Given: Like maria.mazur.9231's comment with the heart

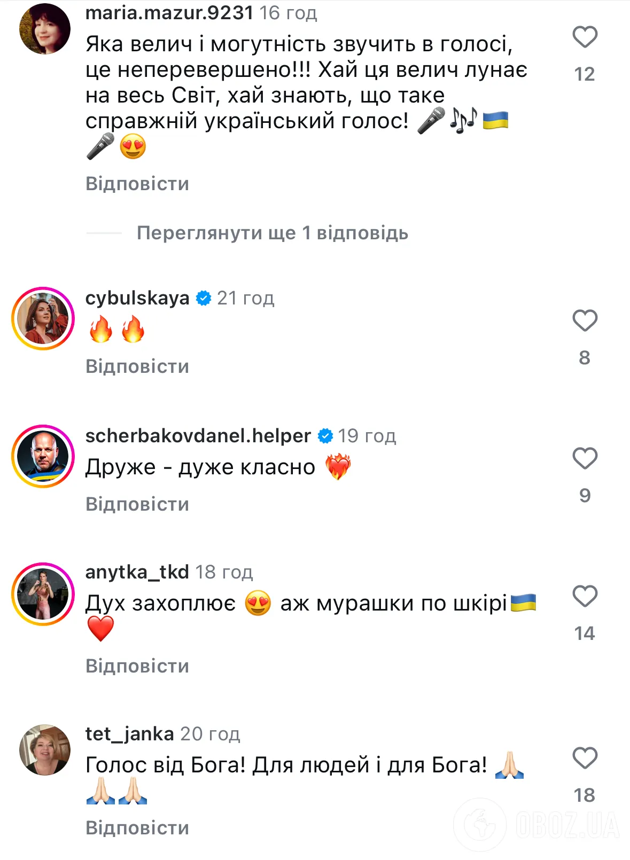Looking at the screenshot, I should pyautogui.click(x=585, y=37).
